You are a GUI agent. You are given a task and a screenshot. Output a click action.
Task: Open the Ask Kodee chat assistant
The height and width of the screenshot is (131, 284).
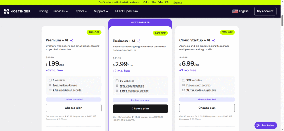[265, 125]
